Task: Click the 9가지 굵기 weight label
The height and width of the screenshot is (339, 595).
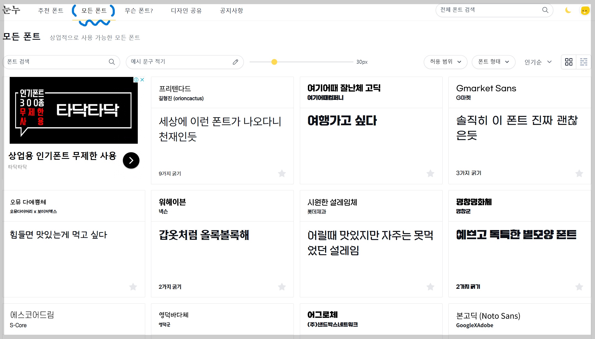Action: (x=170, y=173)
